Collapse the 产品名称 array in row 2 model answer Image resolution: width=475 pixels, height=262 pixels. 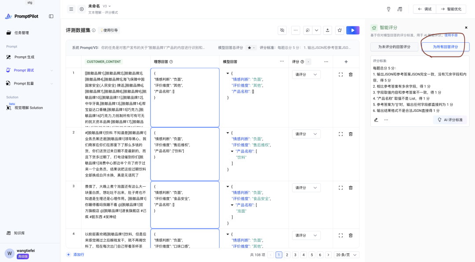point(232,151)
